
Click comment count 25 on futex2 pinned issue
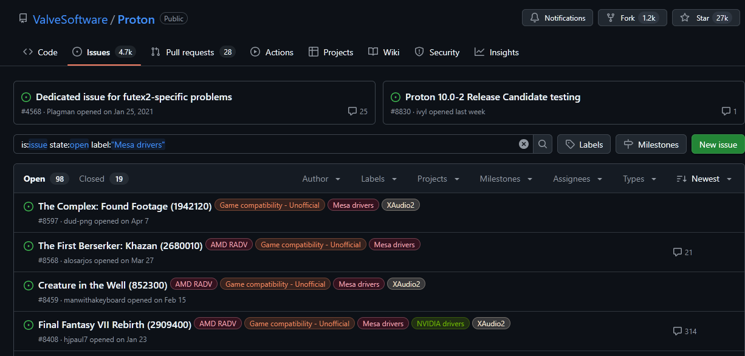[357, 111]
